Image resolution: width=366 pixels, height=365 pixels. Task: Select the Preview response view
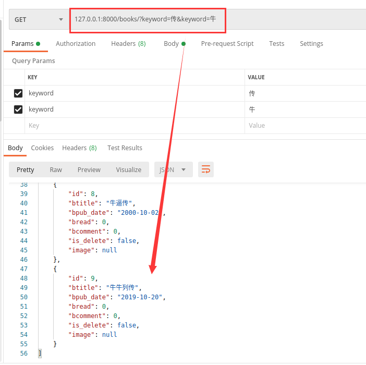(x=89, y=169)
